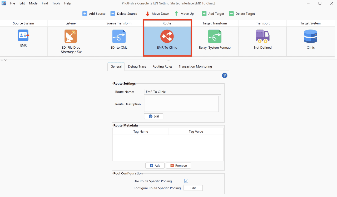Click the Tag Name column header
Viewport: 337px width, 197px height.
point(141,132)
